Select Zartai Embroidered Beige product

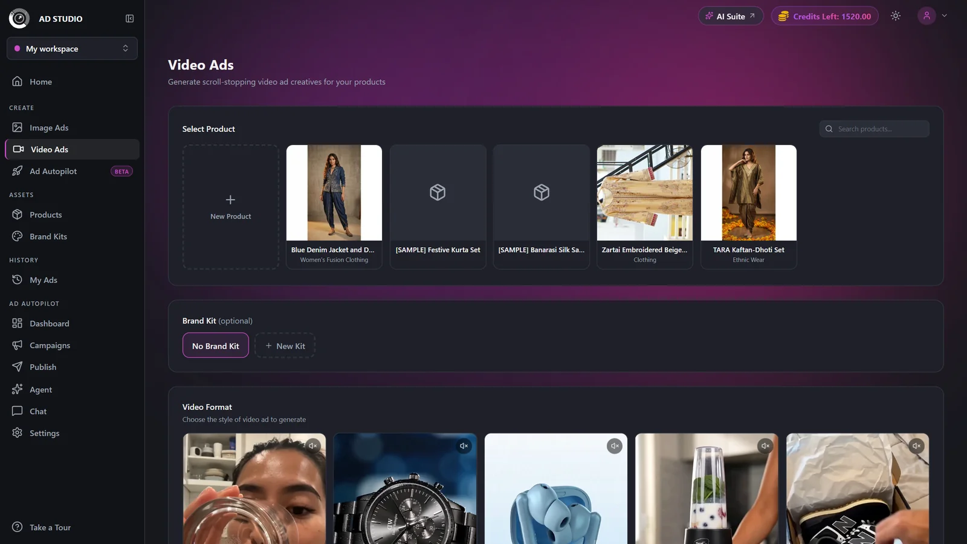pos(645,207)
